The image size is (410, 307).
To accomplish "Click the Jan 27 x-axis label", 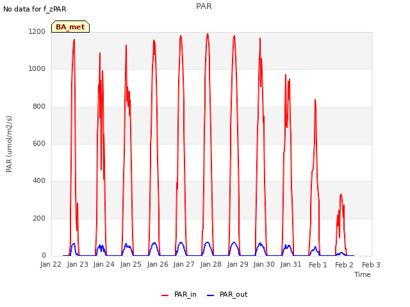I will [x=184, y=264].
